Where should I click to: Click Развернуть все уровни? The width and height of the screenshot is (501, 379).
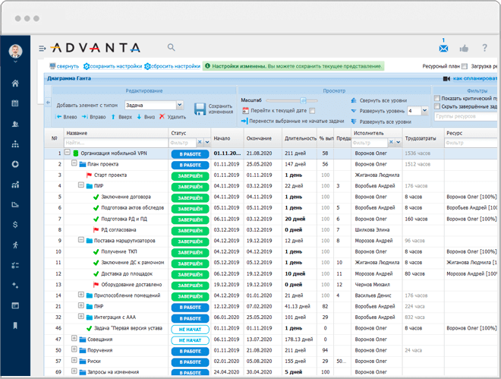[x=381, y=122]
